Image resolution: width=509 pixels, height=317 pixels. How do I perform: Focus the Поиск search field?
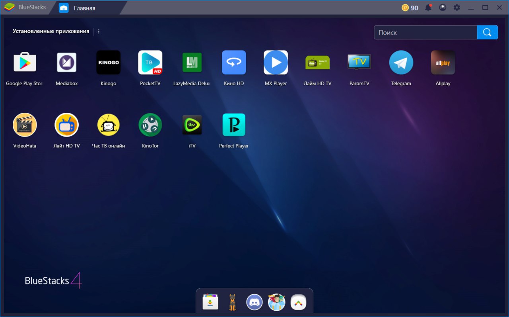[425, 32]
